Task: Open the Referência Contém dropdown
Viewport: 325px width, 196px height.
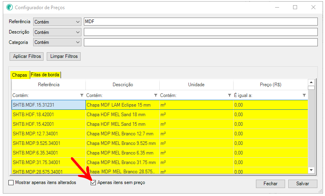Action: tap(57, 22)
